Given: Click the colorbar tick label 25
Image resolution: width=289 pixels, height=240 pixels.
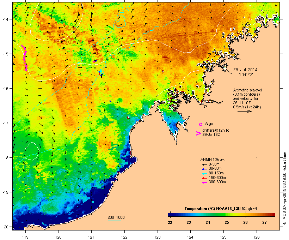Looking at the screenshot, I should (x=227, y=222).
